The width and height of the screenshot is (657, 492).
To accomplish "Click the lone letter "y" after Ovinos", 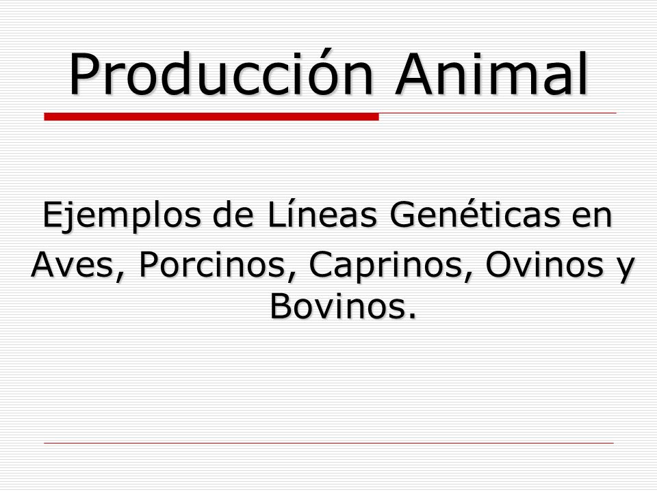I will click(x=626, y=269).
